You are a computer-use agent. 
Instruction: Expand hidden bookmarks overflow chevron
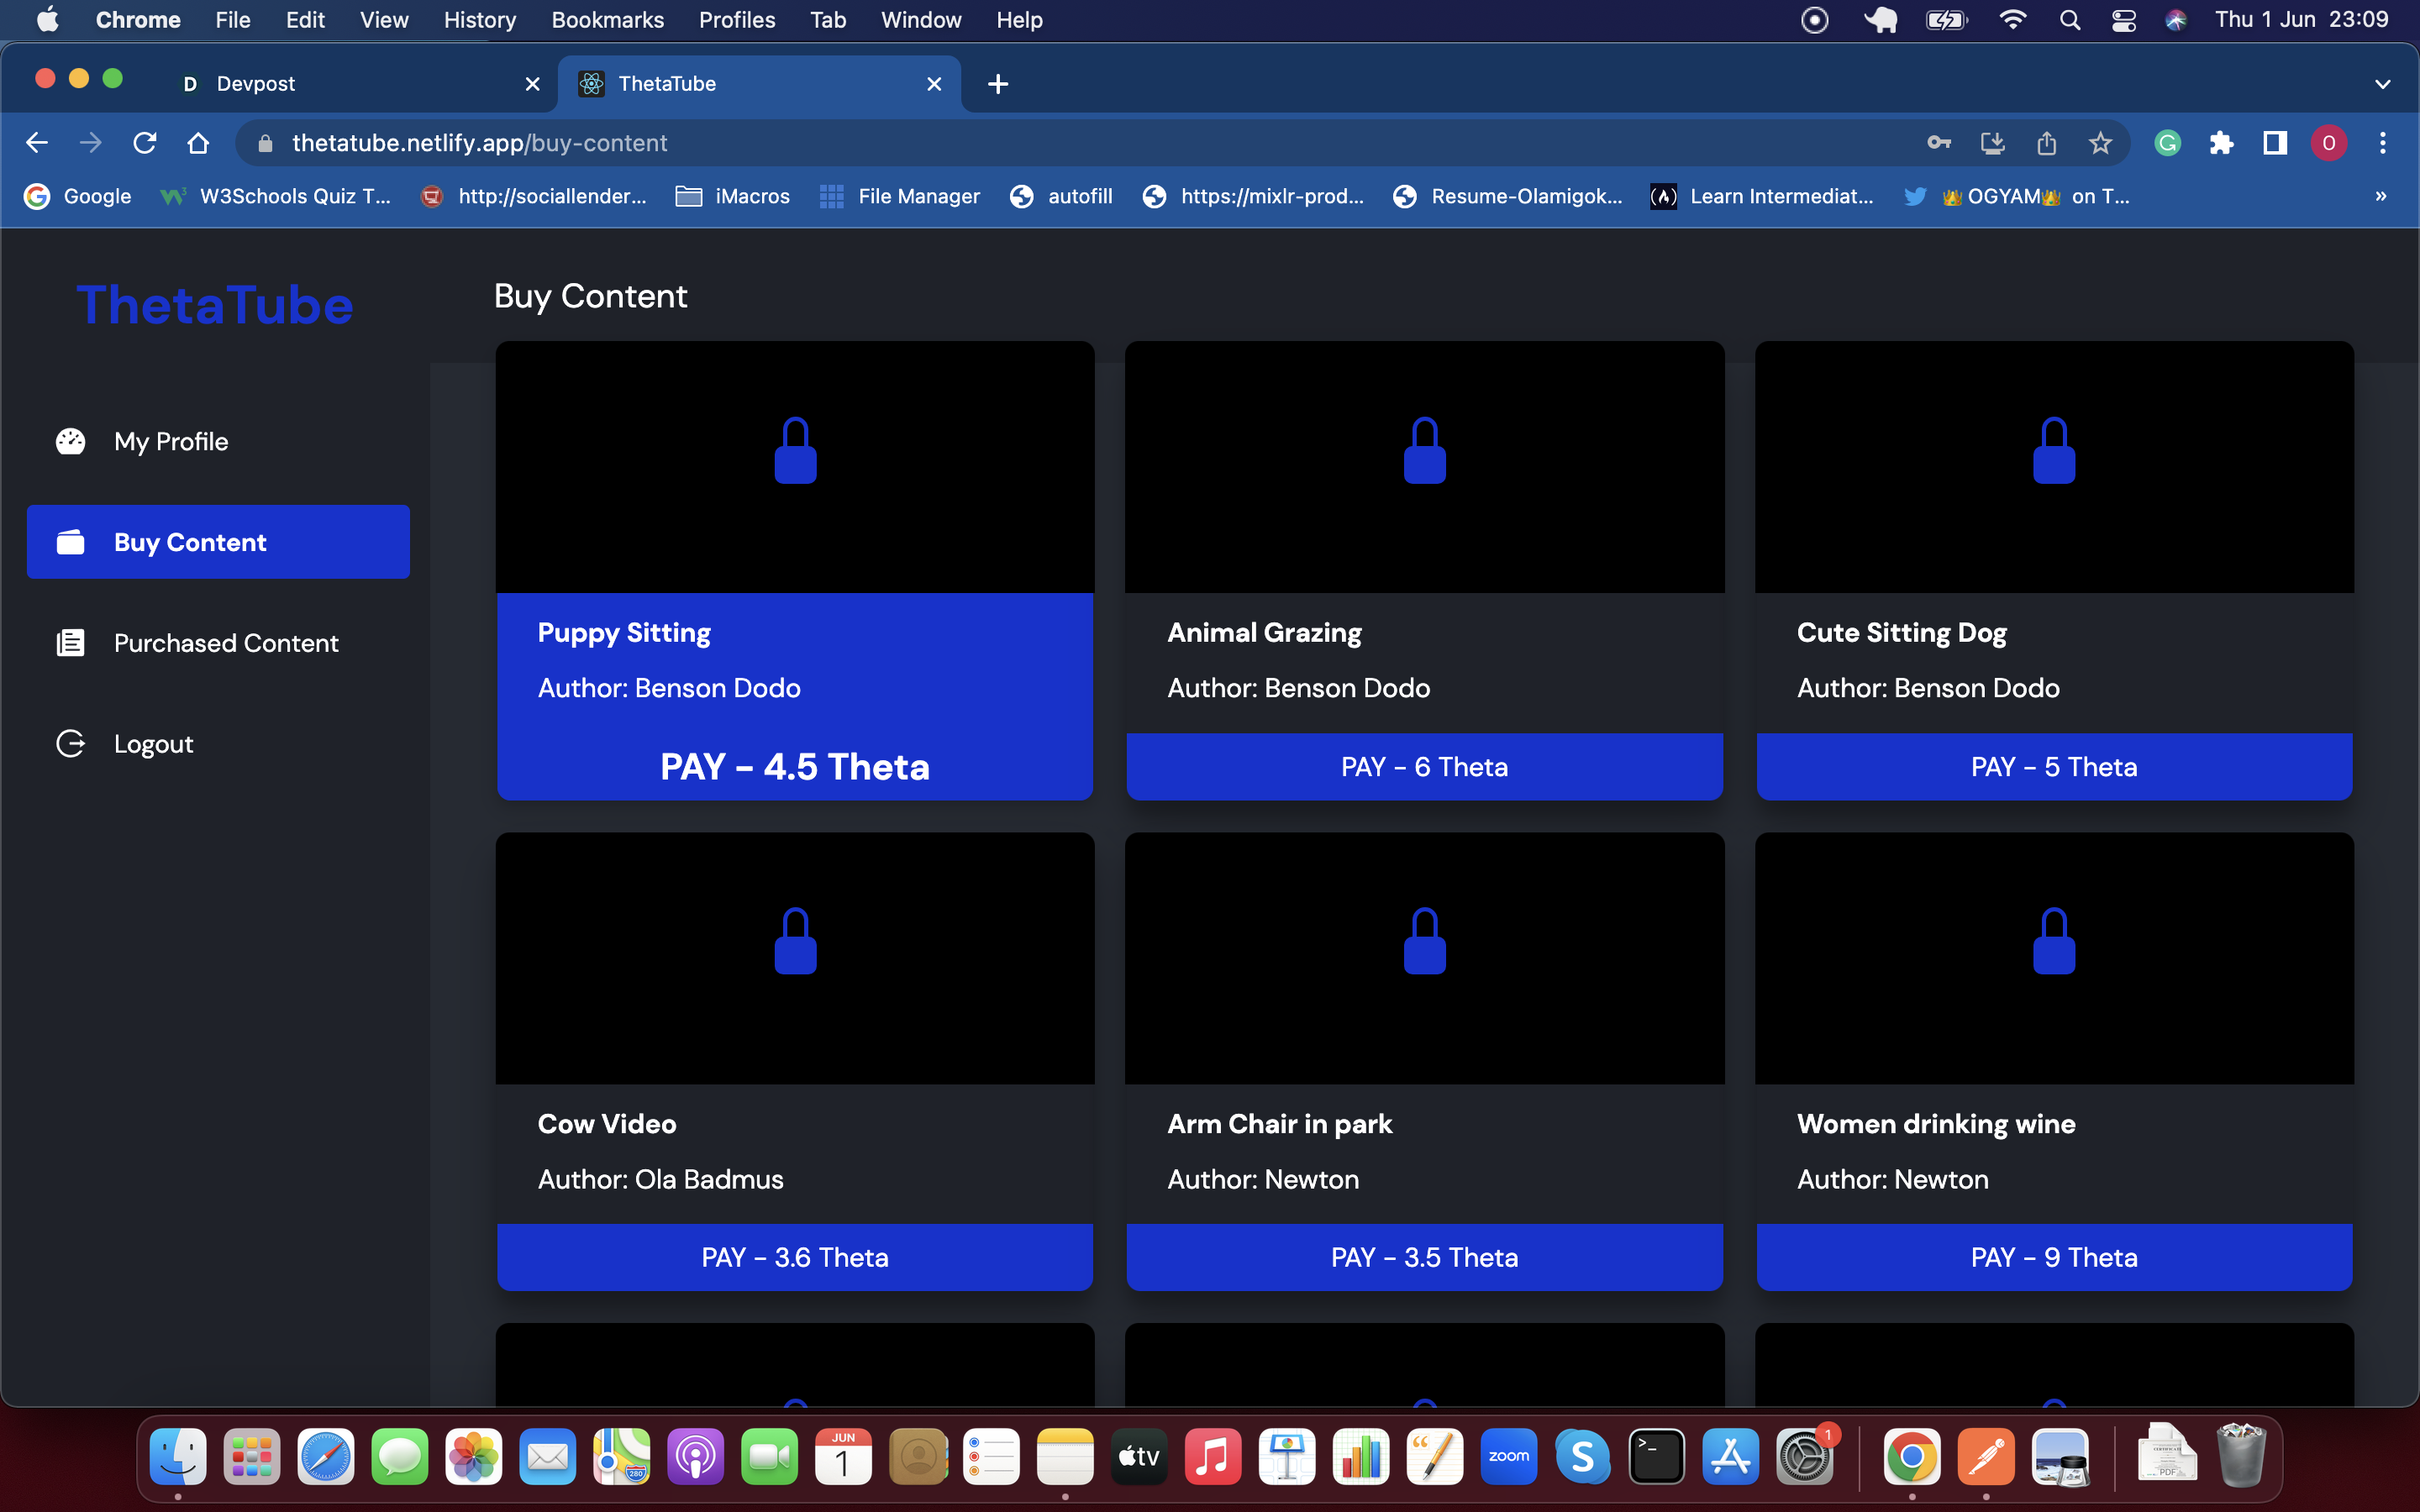tap(2381, 196)
